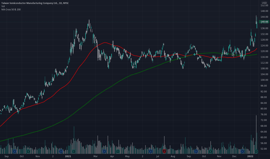Open the earnings E marker after the 2022 label

pos(256,151)
